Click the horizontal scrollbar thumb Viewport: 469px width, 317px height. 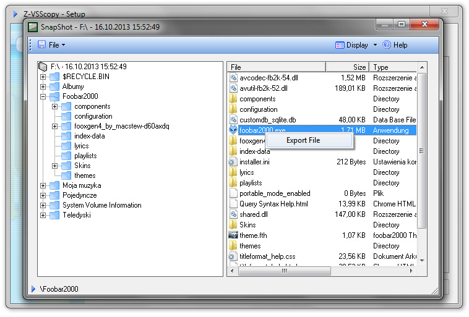[285, 271]
